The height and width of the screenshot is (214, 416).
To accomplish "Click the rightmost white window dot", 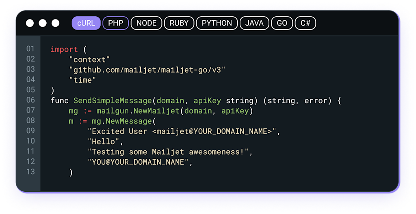I will [55, 23].
